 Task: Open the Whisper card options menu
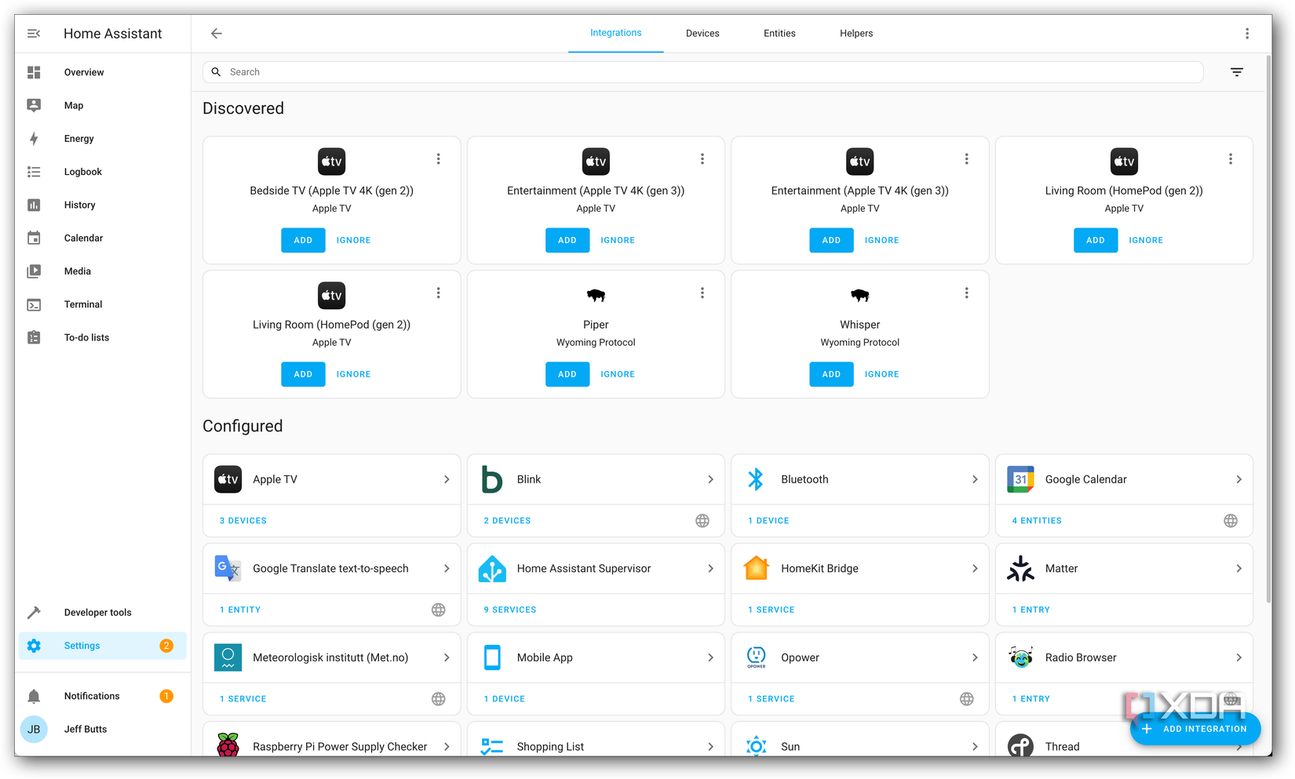966,293
